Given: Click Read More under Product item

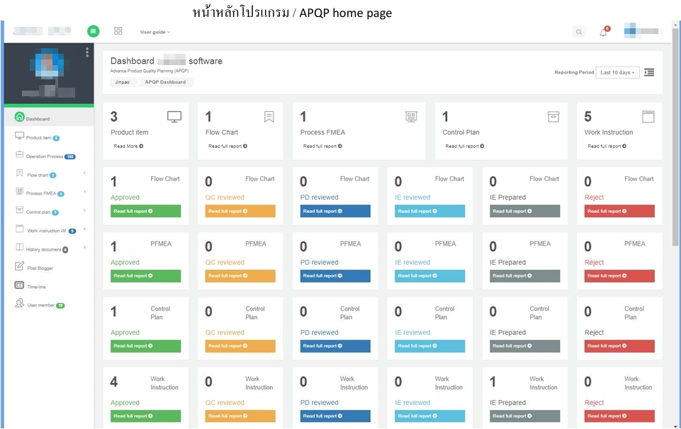Looking at the screenshot, I should [x=128, y=147].
